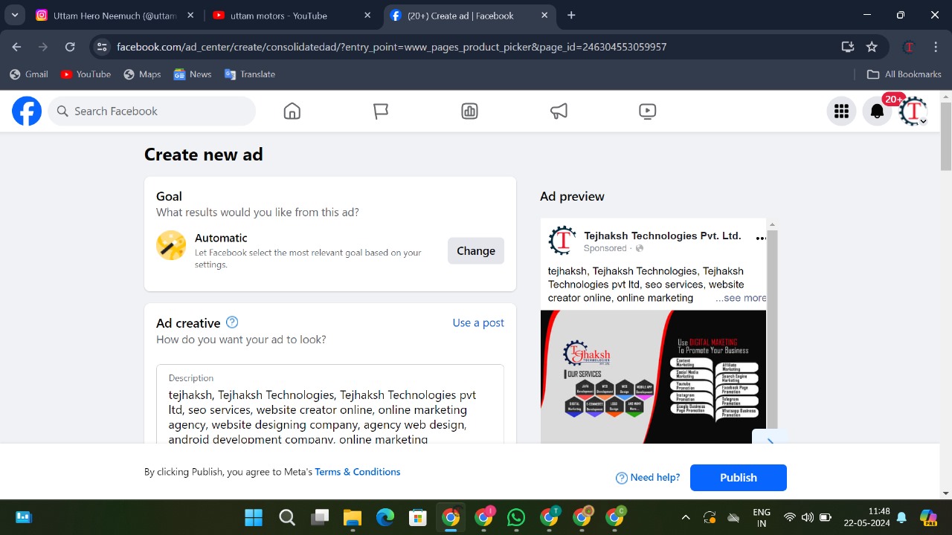
Task: Click the browser Back arrow
Action: point(17,47)
